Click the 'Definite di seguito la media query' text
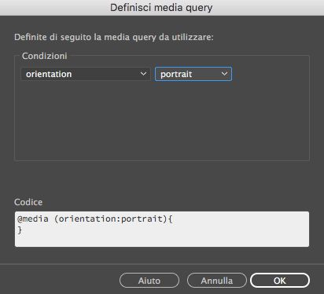 [x=114, y=37]
